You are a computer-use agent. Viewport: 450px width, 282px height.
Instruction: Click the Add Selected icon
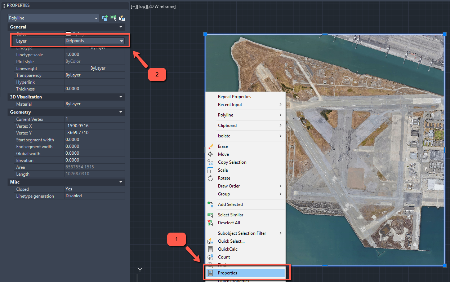[211, 204]
